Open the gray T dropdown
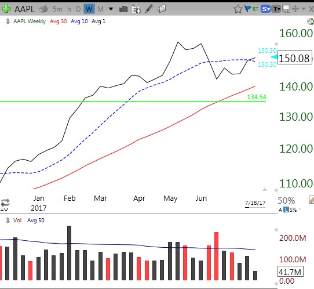Viewport: 314px width, 289px height. tap(276, 9)
